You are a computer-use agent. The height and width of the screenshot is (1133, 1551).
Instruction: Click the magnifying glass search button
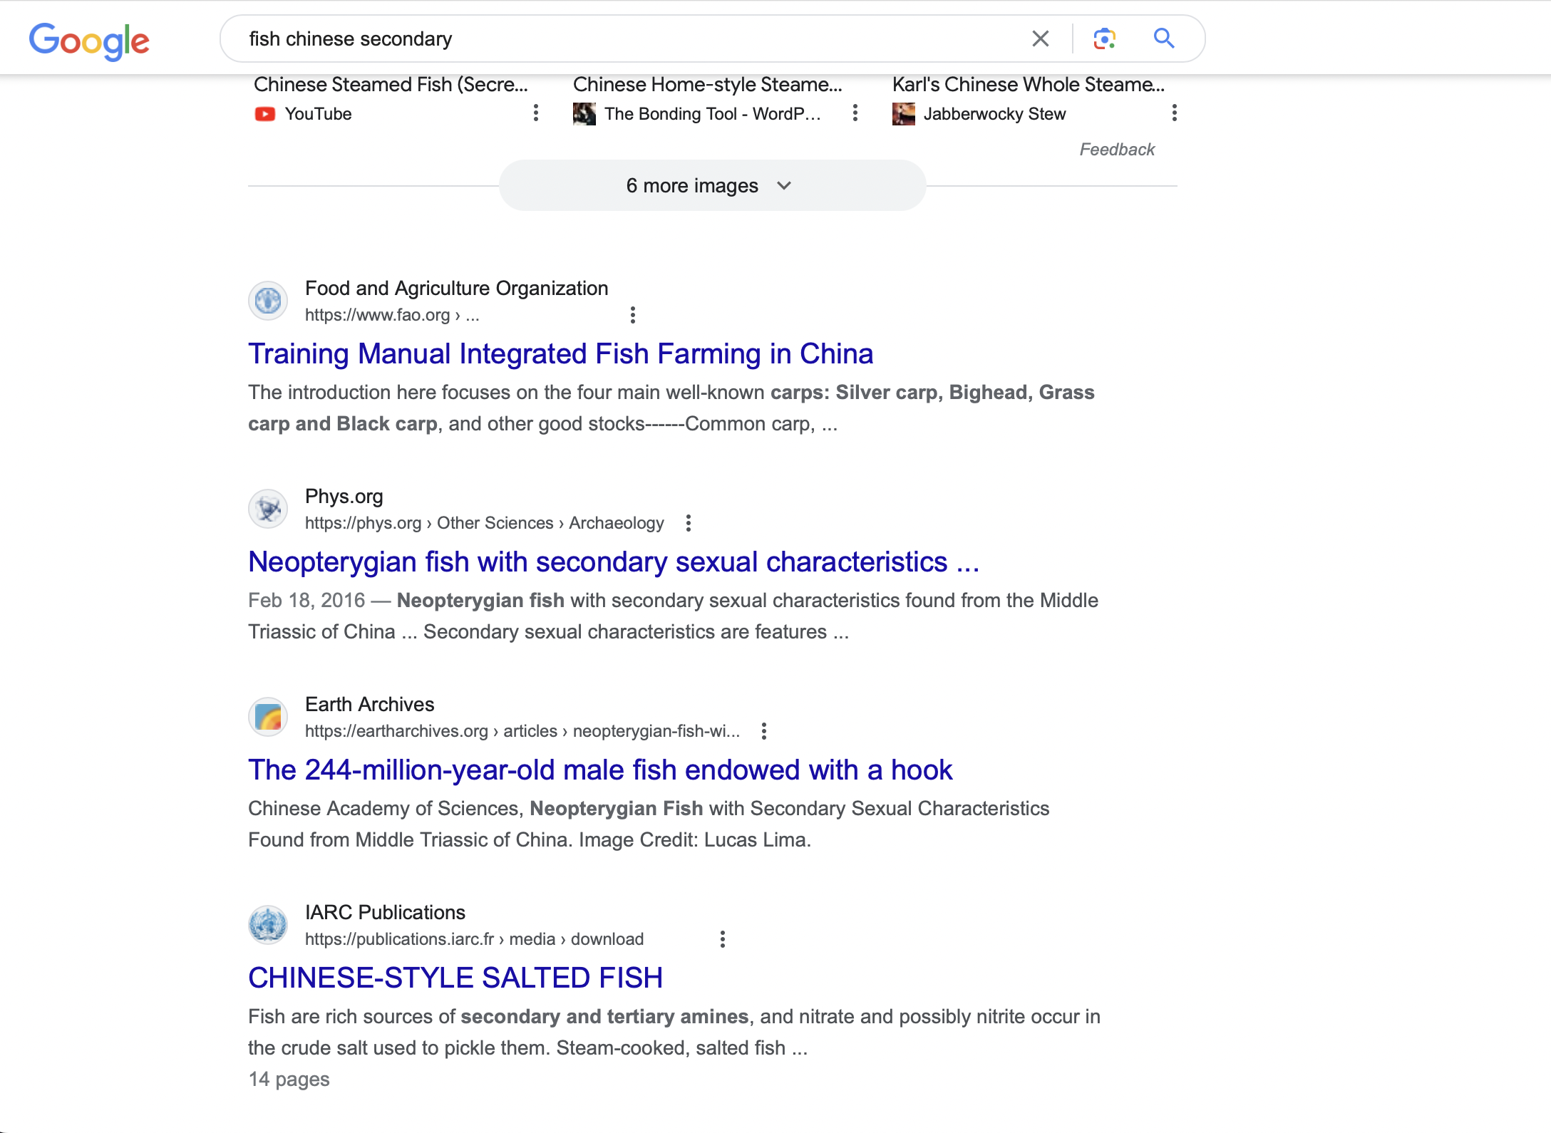[x=1163, y=38]
